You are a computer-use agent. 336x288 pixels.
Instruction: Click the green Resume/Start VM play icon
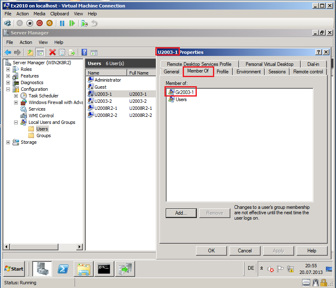(72, 23)
